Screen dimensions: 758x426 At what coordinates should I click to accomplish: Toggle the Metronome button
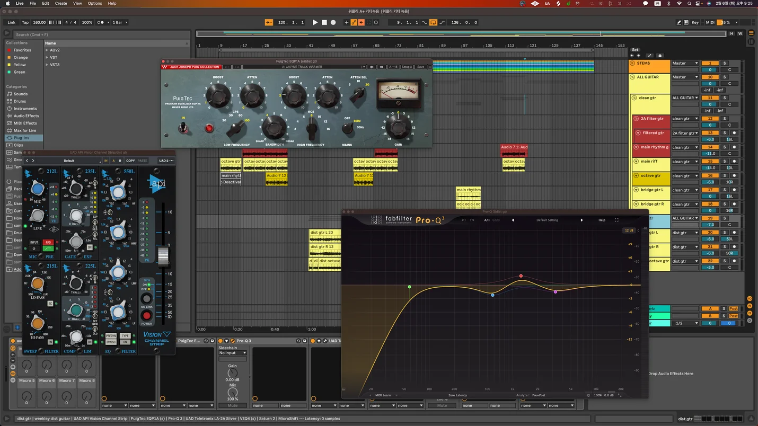tap(101, 22)
